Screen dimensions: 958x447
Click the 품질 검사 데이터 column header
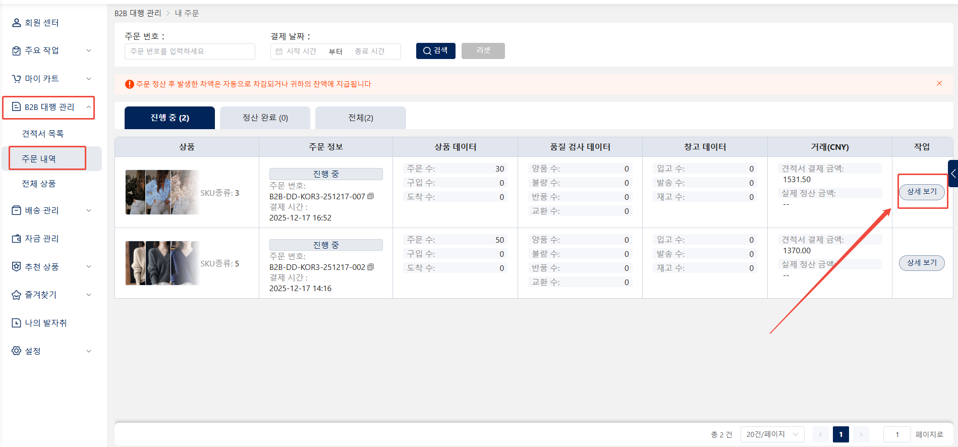click(580, 147)
